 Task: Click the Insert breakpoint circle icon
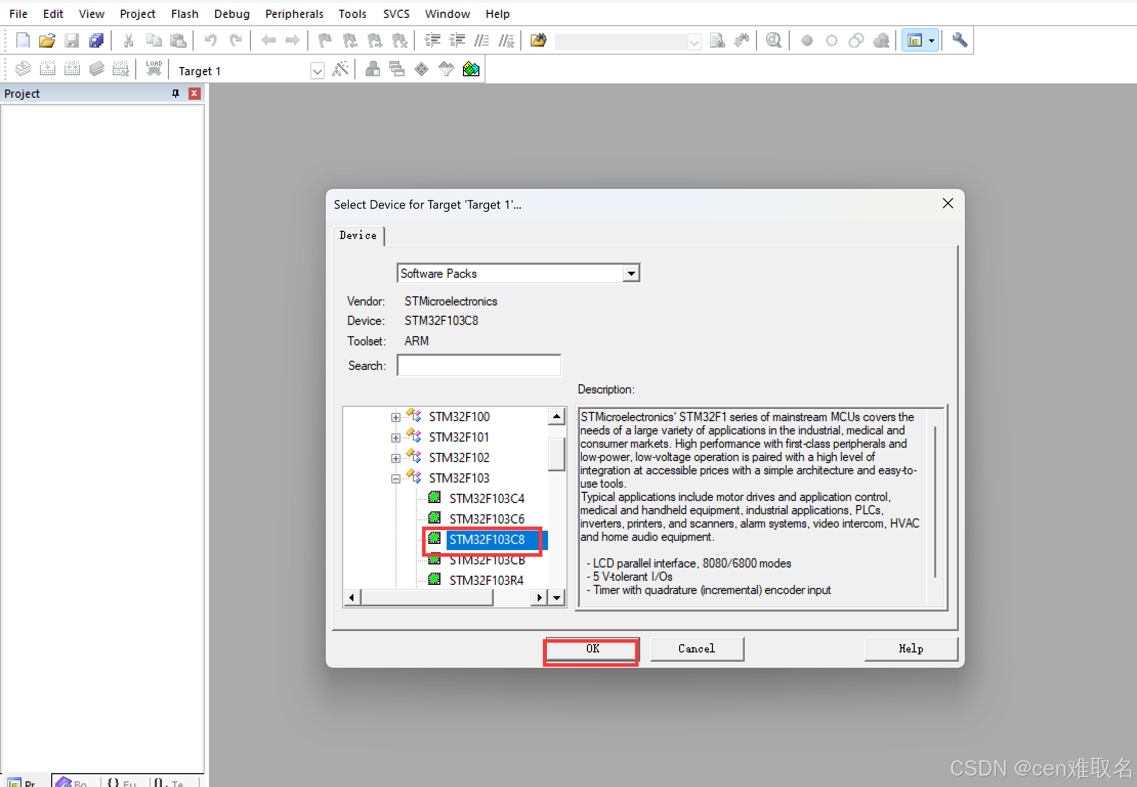[807, 40]
